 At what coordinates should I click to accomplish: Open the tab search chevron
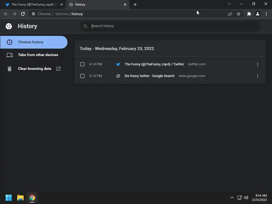pos(229,4)
